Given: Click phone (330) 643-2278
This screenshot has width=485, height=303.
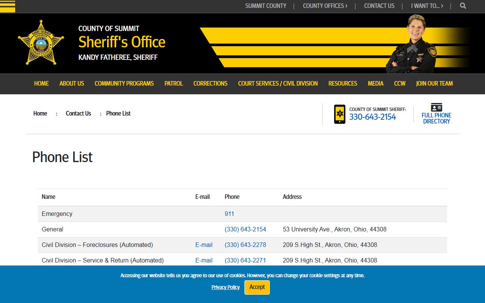Looking at the screenshot, I should coord(245,245).
